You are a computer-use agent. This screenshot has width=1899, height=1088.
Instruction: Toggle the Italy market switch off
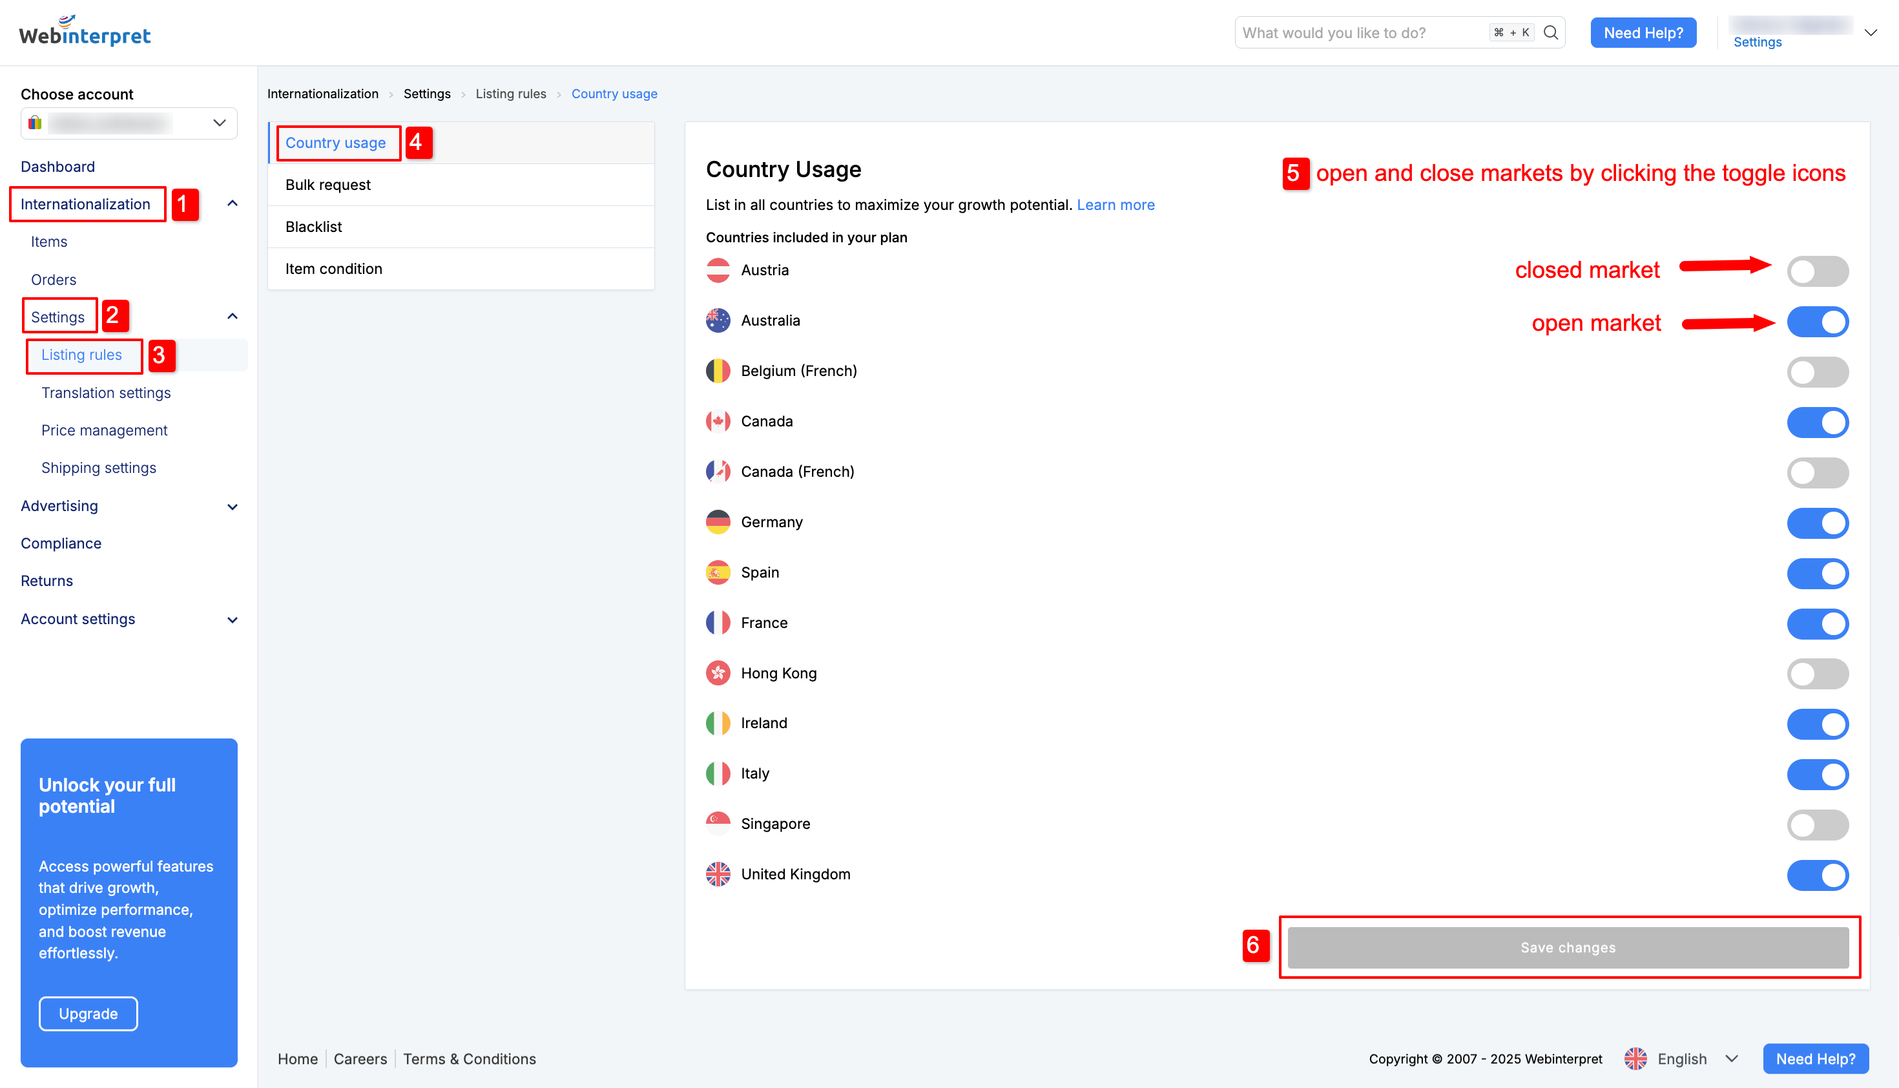(x=1817, y=775)
